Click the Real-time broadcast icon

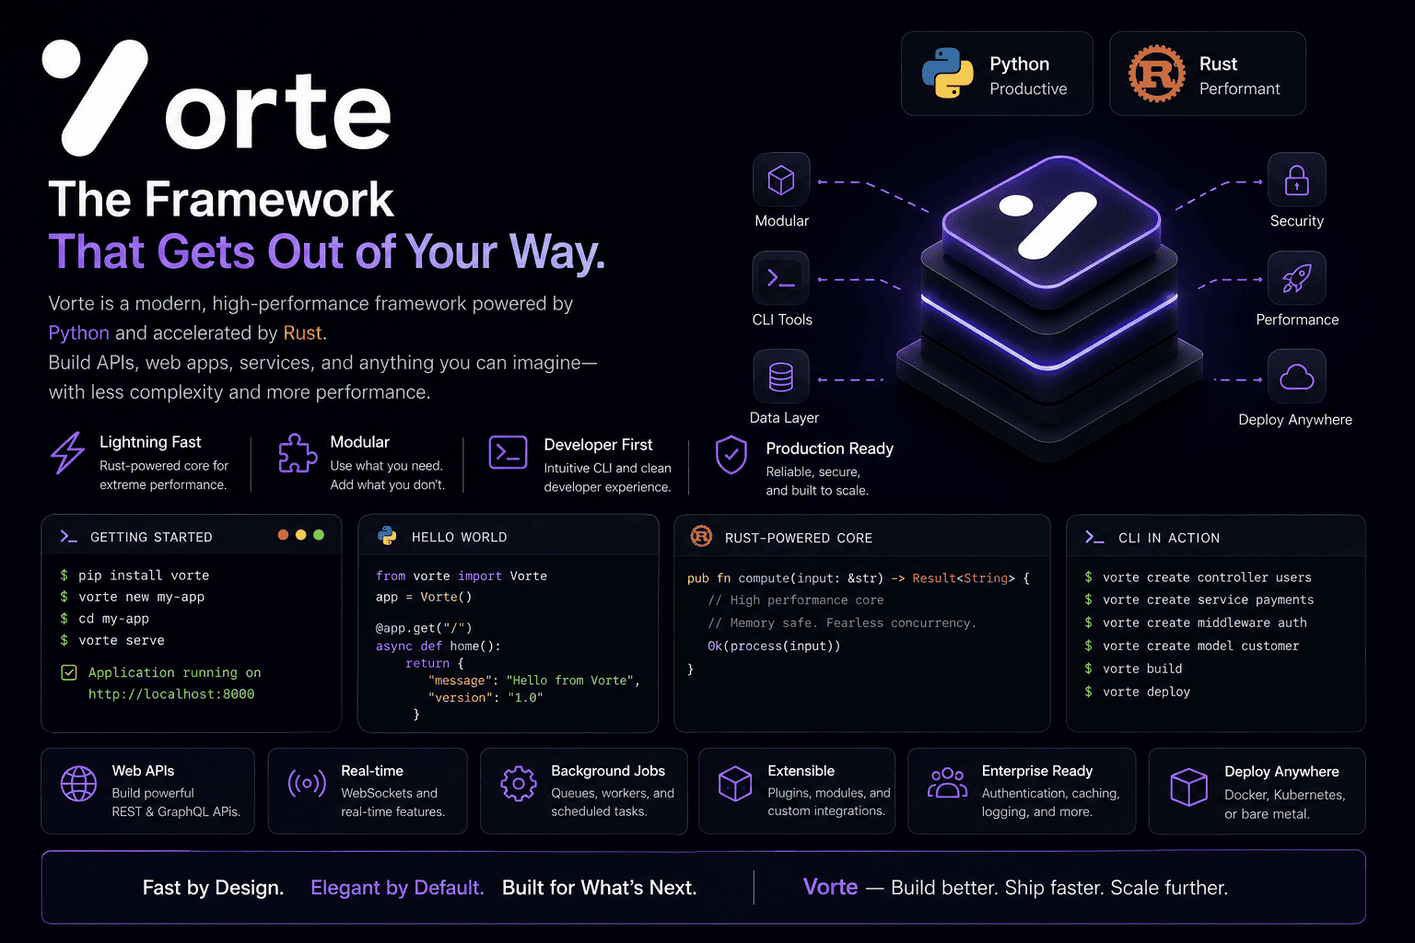tap(308, 784)
